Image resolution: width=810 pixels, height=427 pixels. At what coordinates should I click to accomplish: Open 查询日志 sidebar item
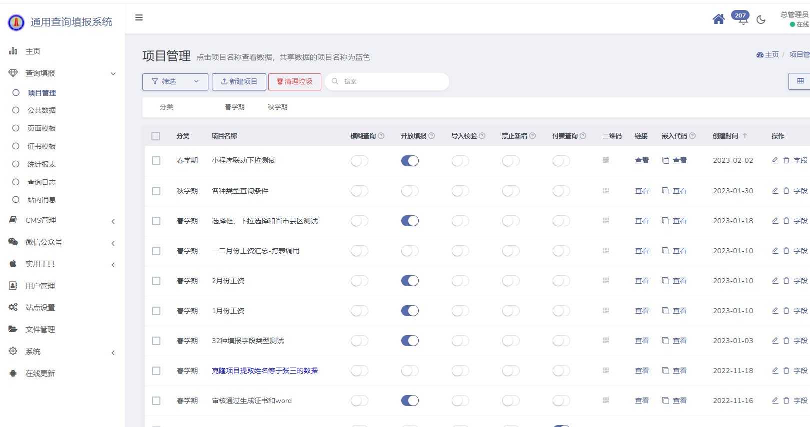pos(41,182)
